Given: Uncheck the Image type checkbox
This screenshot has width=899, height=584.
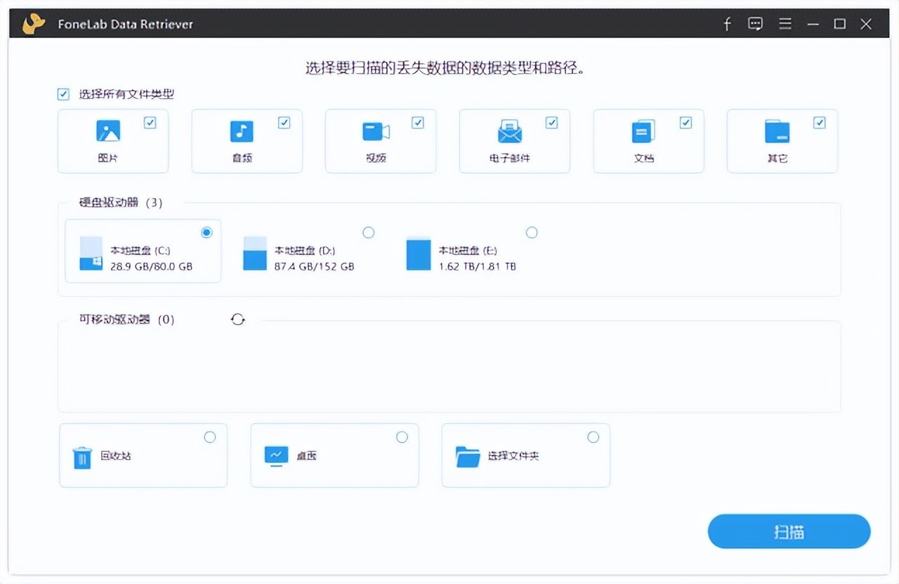Looking at the screenshot, I should point(150,123).
